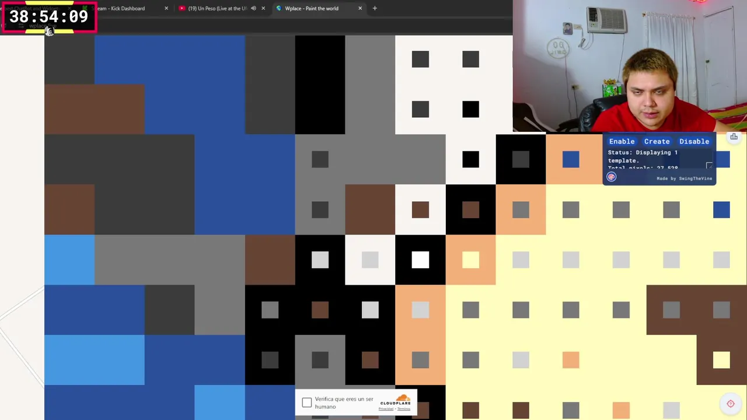The image size is (747, 420).
Task: Click the globe favicon on Wplace tab
Action: pyautogui.click(x=279, y=8)
